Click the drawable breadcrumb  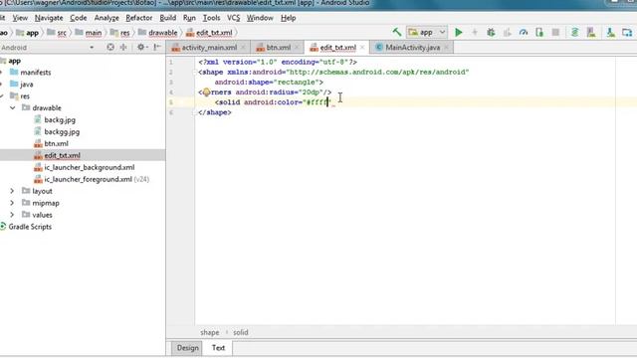(157, 33)
